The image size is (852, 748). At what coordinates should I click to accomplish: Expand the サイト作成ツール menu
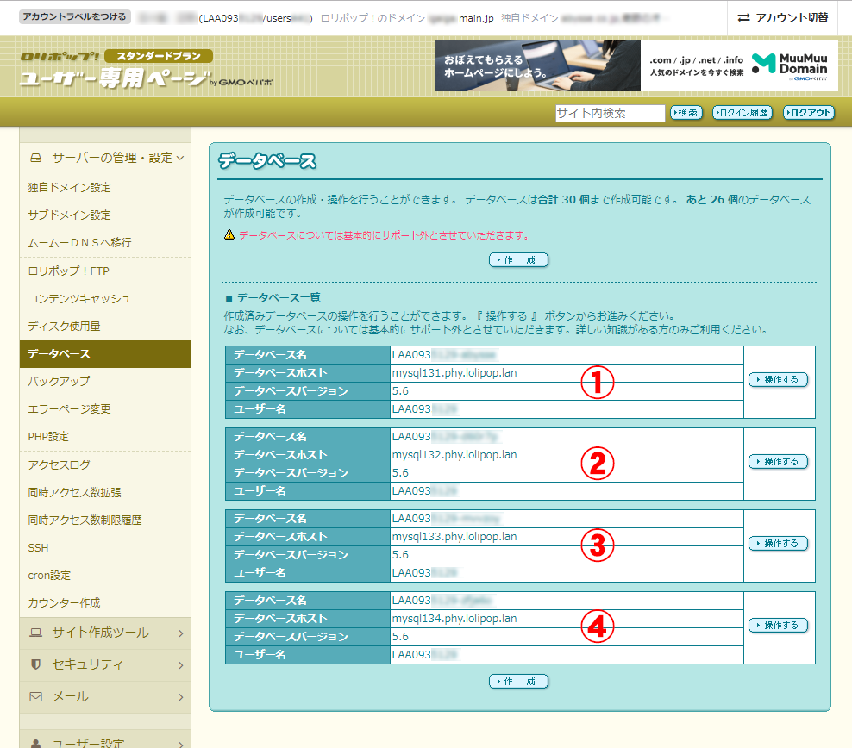point(180,633)
